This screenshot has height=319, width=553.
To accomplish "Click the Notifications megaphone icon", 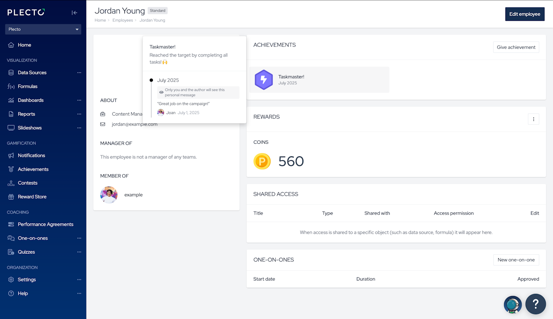I will [x=11, y=155].
